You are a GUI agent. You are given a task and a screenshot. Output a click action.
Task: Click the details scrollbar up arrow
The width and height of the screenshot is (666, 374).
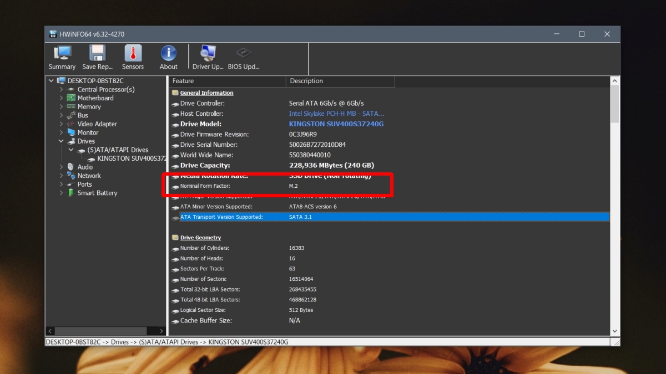[x=614, y=81]
